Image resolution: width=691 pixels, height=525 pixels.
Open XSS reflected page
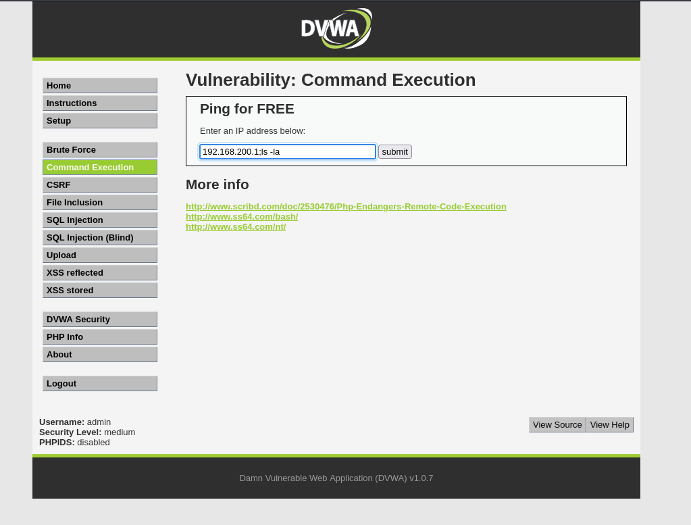click(100, 273)
